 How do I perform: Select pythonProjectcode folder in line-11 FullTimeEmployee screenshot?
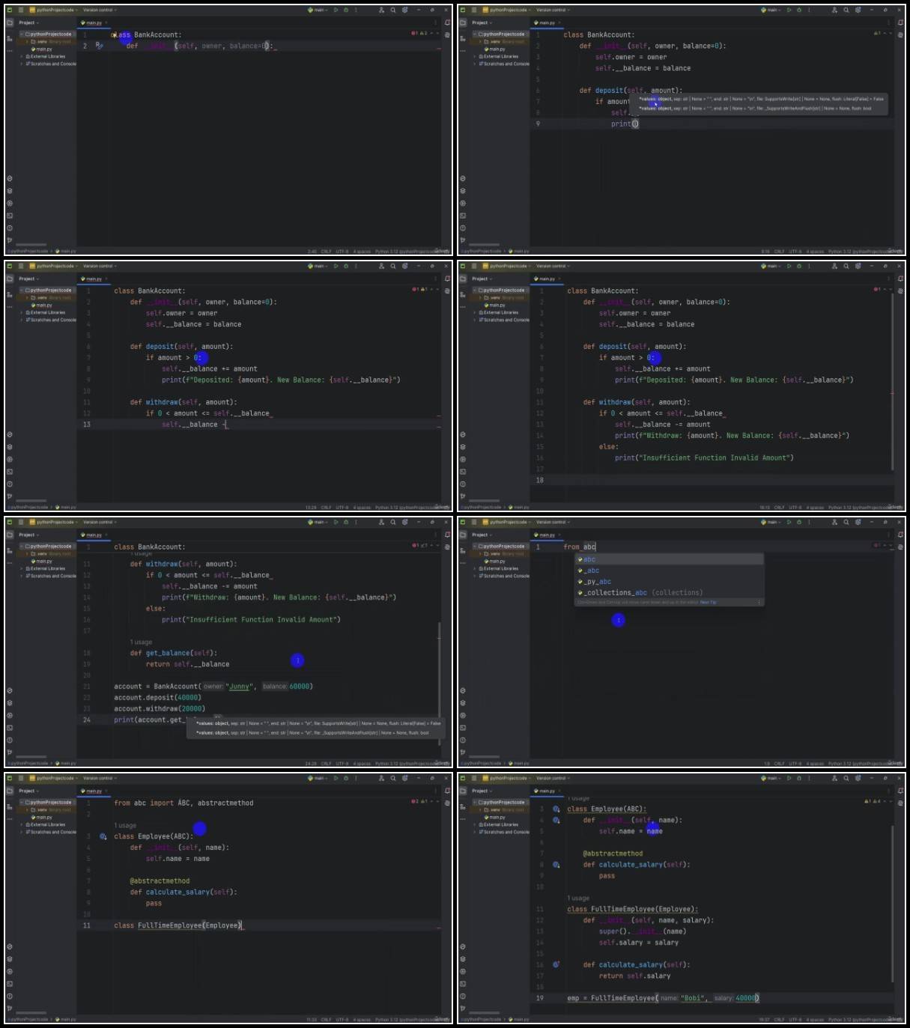tap(50, 803)
